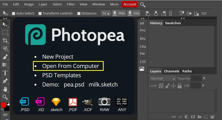Screen dimensions: 222x120
Task: Toggle Transform controls checkbox
Action: (40, 13)
